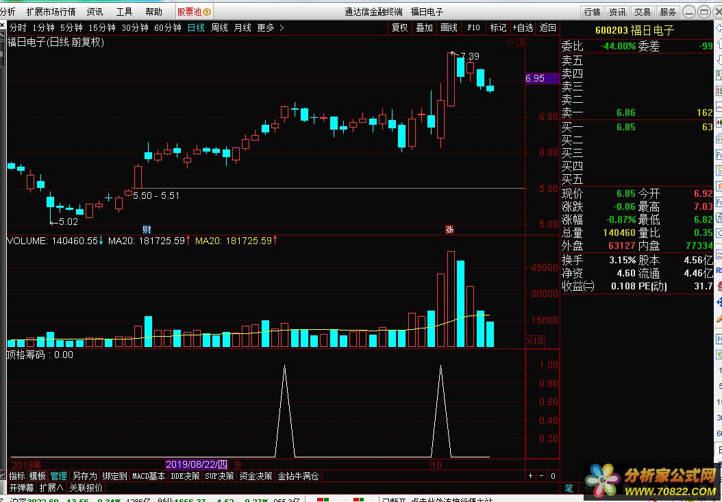
Task: Click the - zoom button
Action: point(541,476)
